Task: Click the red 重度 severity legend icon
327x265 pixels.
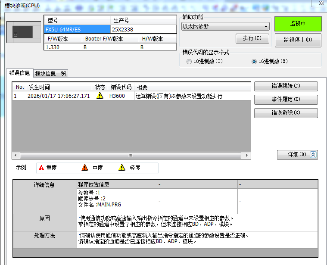Action: click(x=41, y=168)
